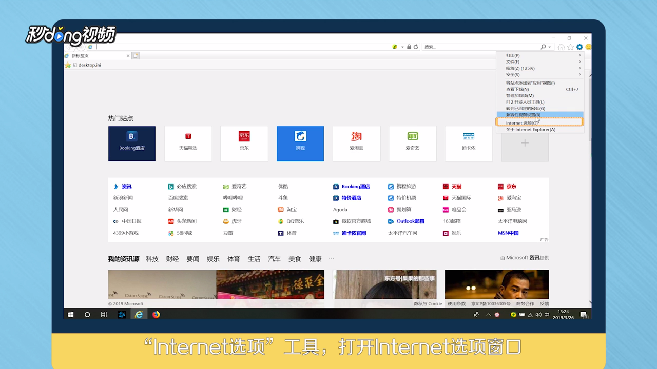Open the 迪卡侬 tile

point(469,143)
